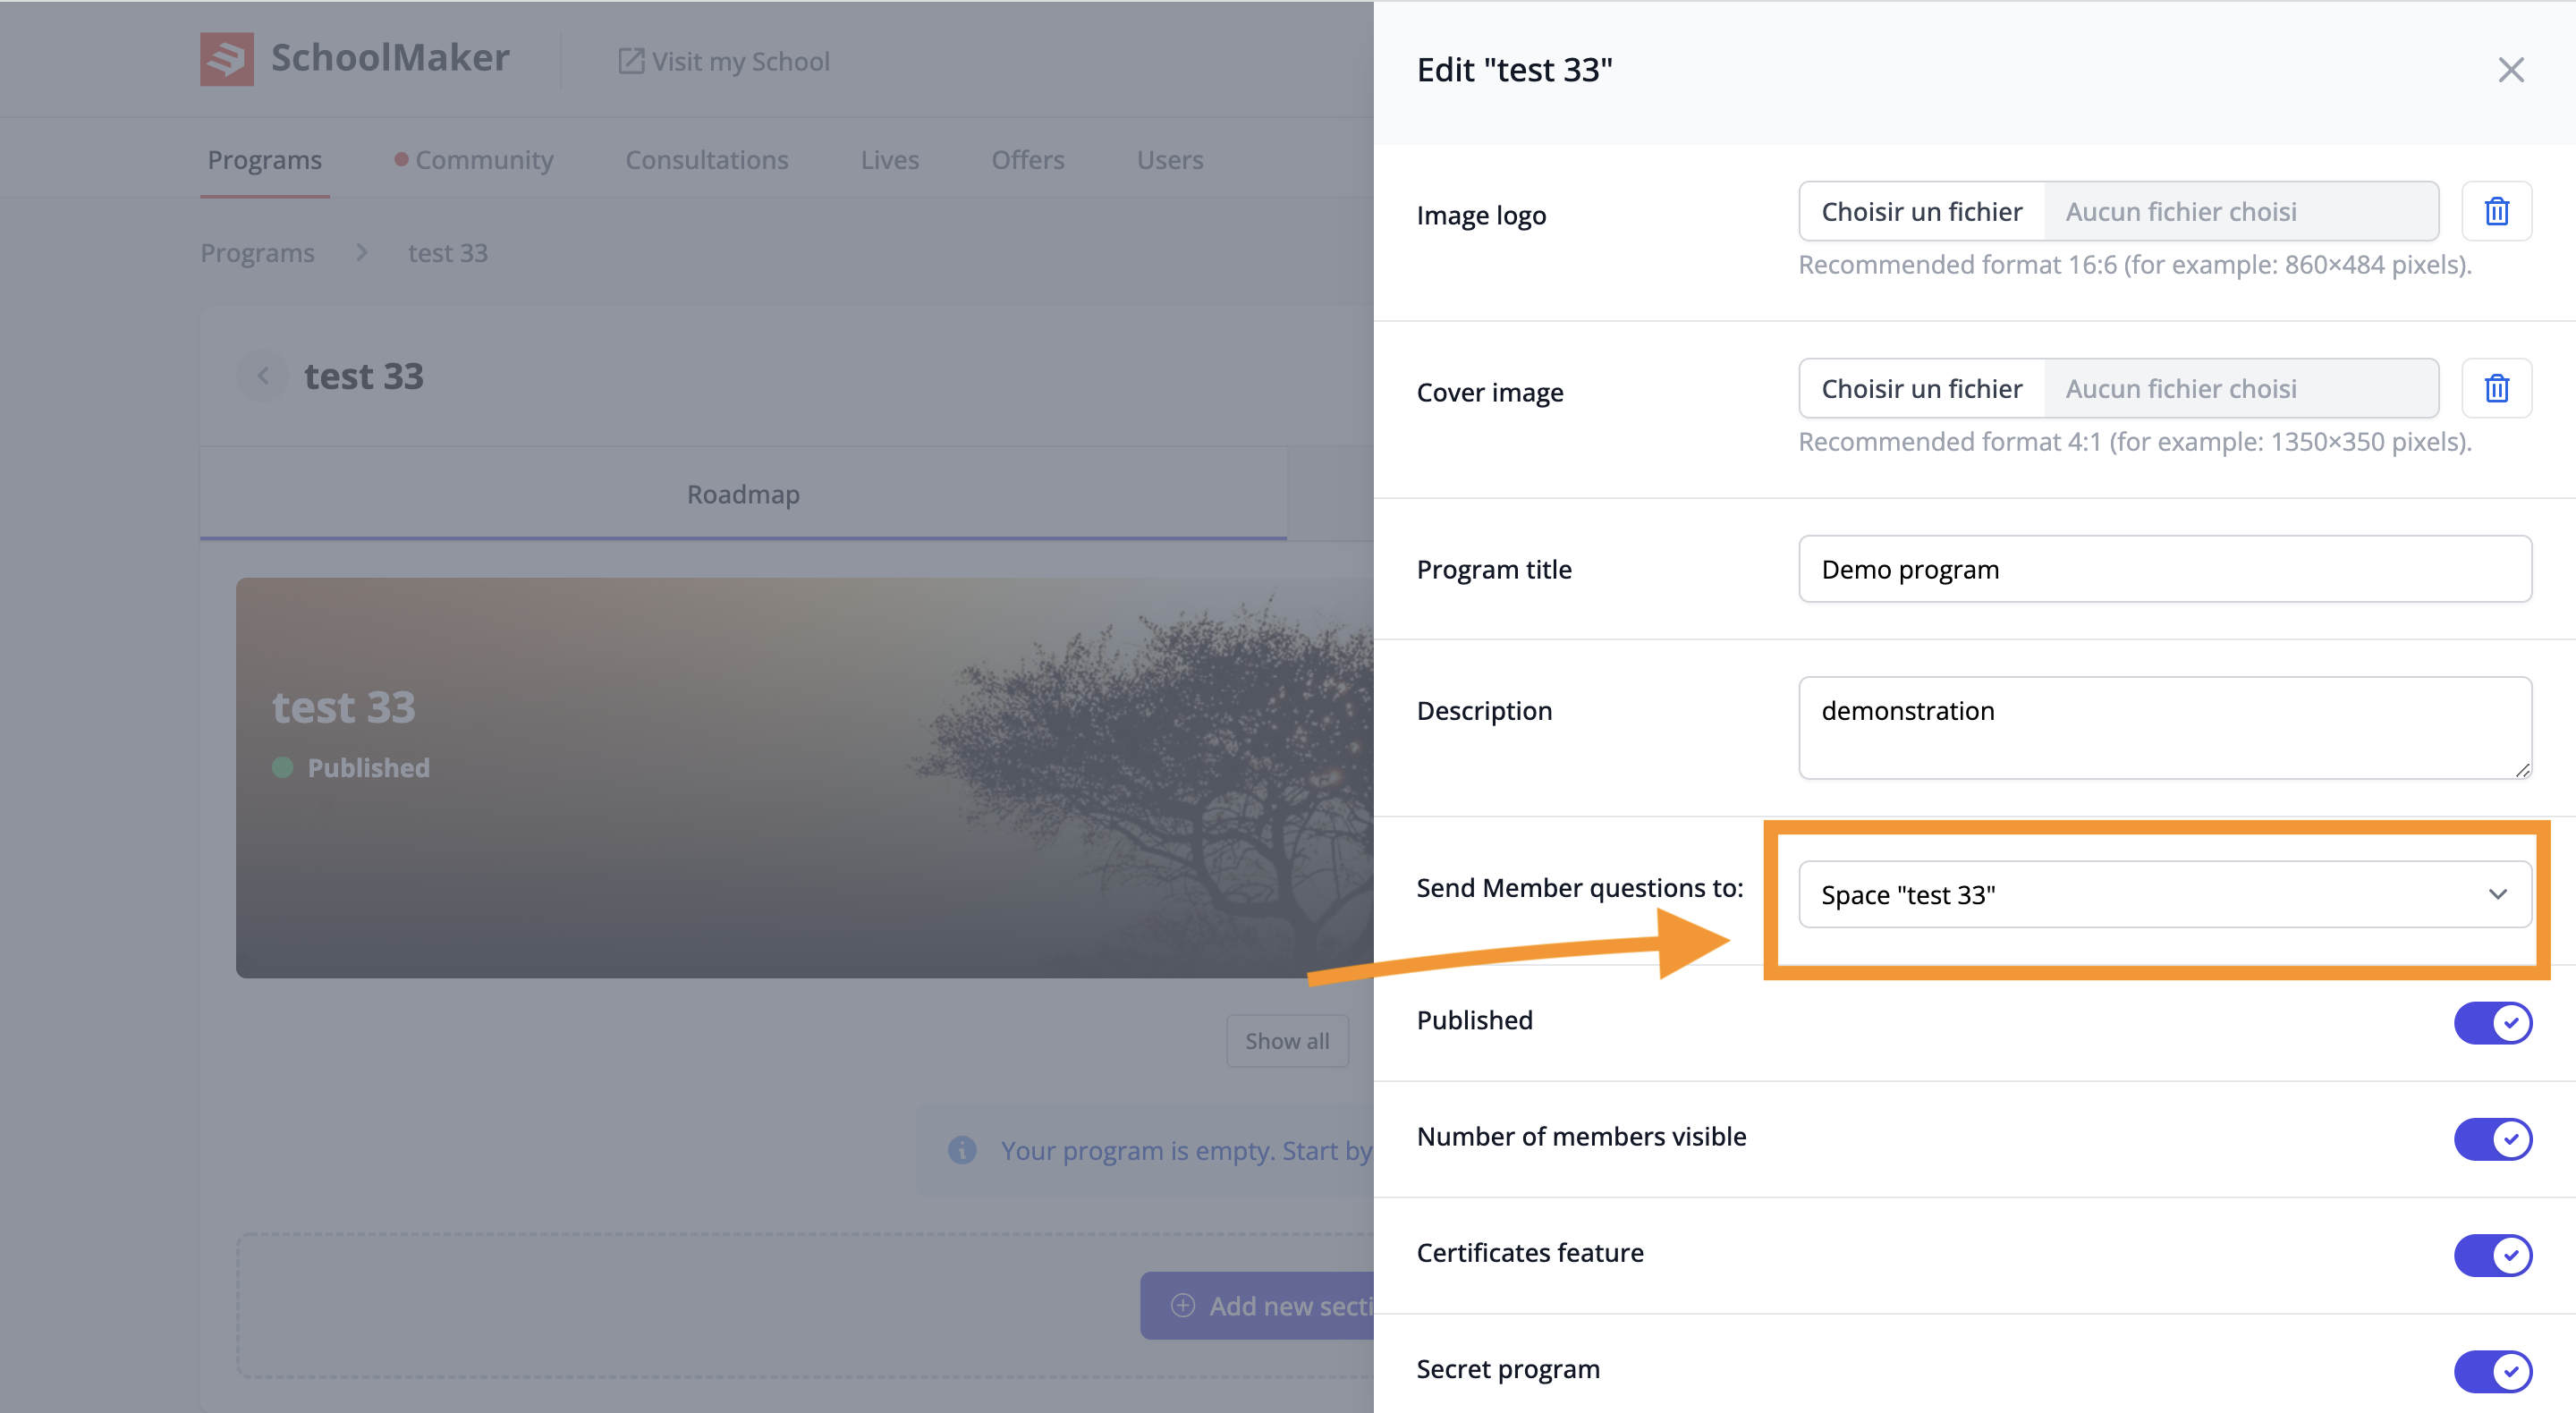Image resolution: width=2576 pixels, height=1413 pixels.
Task: Click "Aucun fichier choisi" text for Cover image
Action: [2181, 388]
